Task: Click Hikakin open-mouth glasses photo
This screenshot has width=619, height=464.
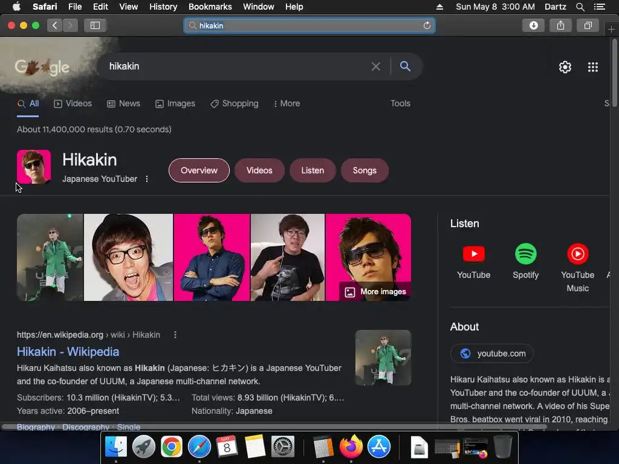Action: 128,257
